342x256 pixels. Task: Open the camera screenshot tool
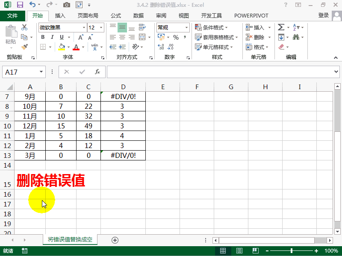pos(66,5)
